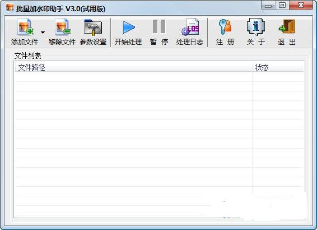Open the 处理日志 processing log

point(190,27)
